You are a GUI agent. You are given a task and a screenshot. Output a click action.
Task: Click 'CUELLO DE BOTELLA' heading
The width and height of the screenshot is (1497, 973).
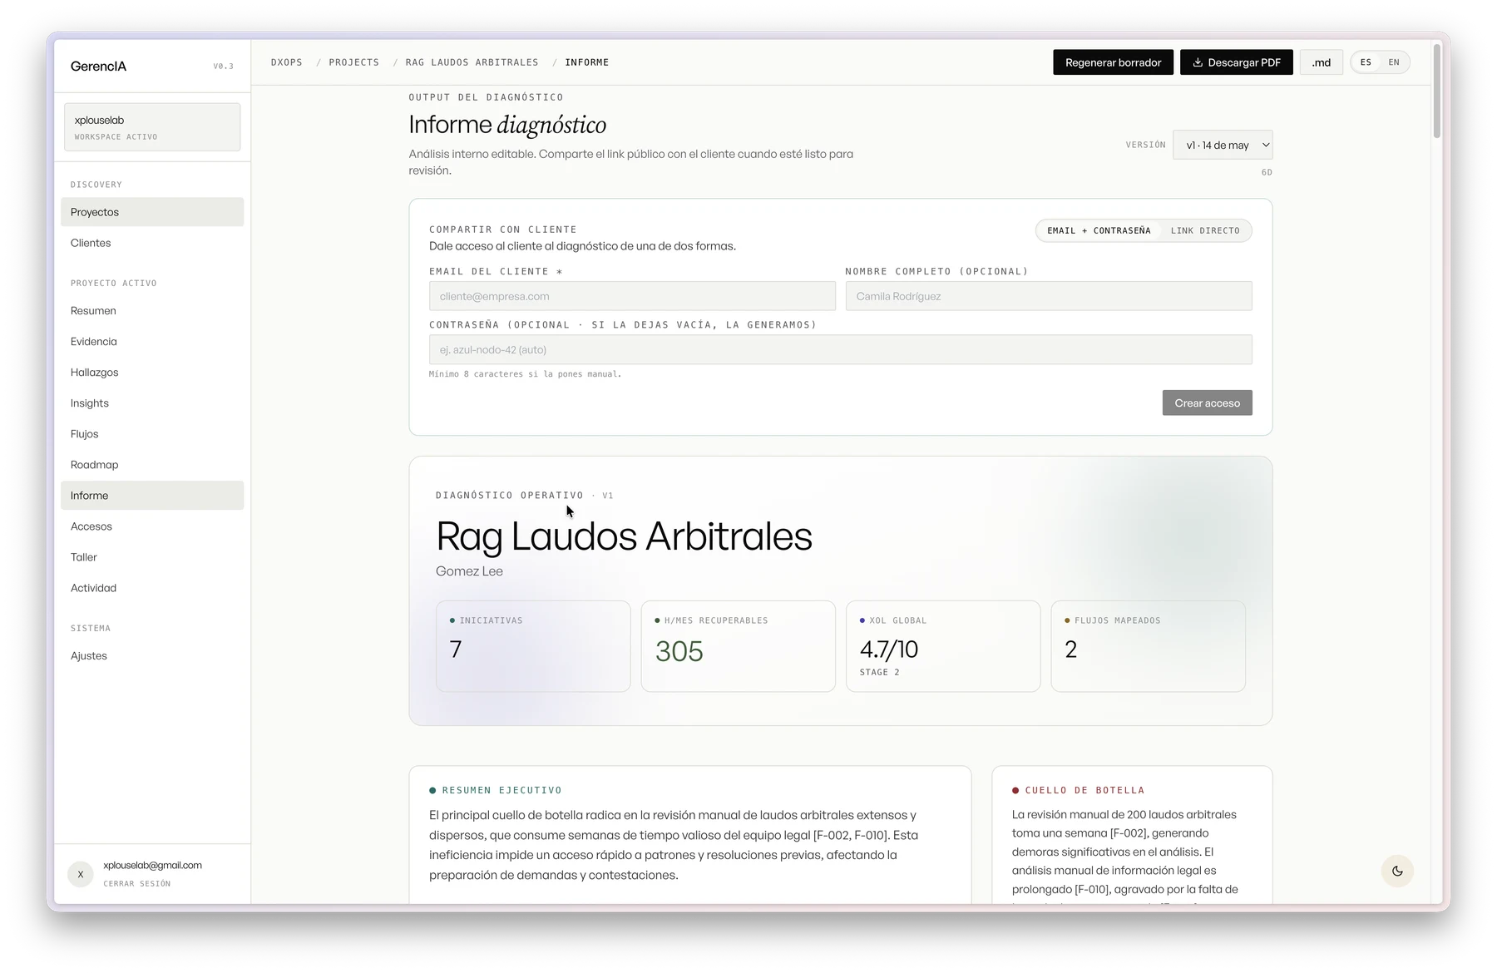1085,791
